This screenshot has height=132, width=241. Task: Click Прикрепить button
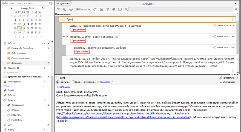[x=227, y=78]
